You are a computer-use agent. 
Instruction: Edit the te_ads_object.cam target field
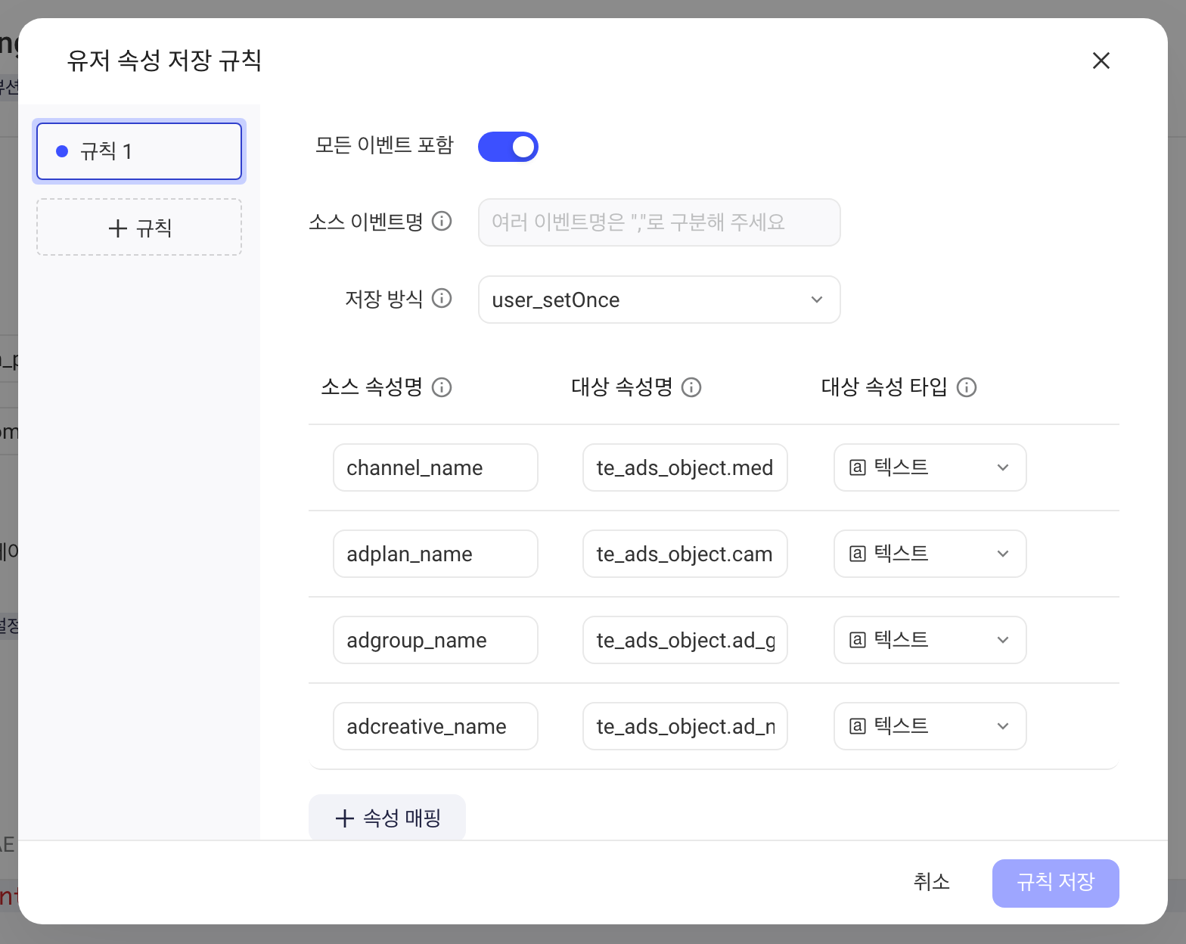pyautogui.click(x=685, y=554)
